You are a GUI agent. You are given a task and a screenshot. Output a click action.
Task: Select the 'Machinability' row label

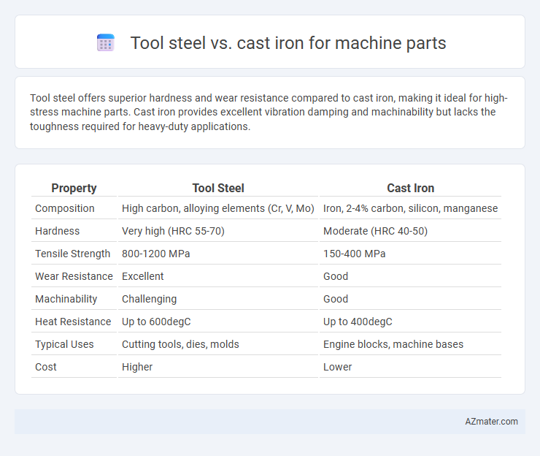click(66, 299)
